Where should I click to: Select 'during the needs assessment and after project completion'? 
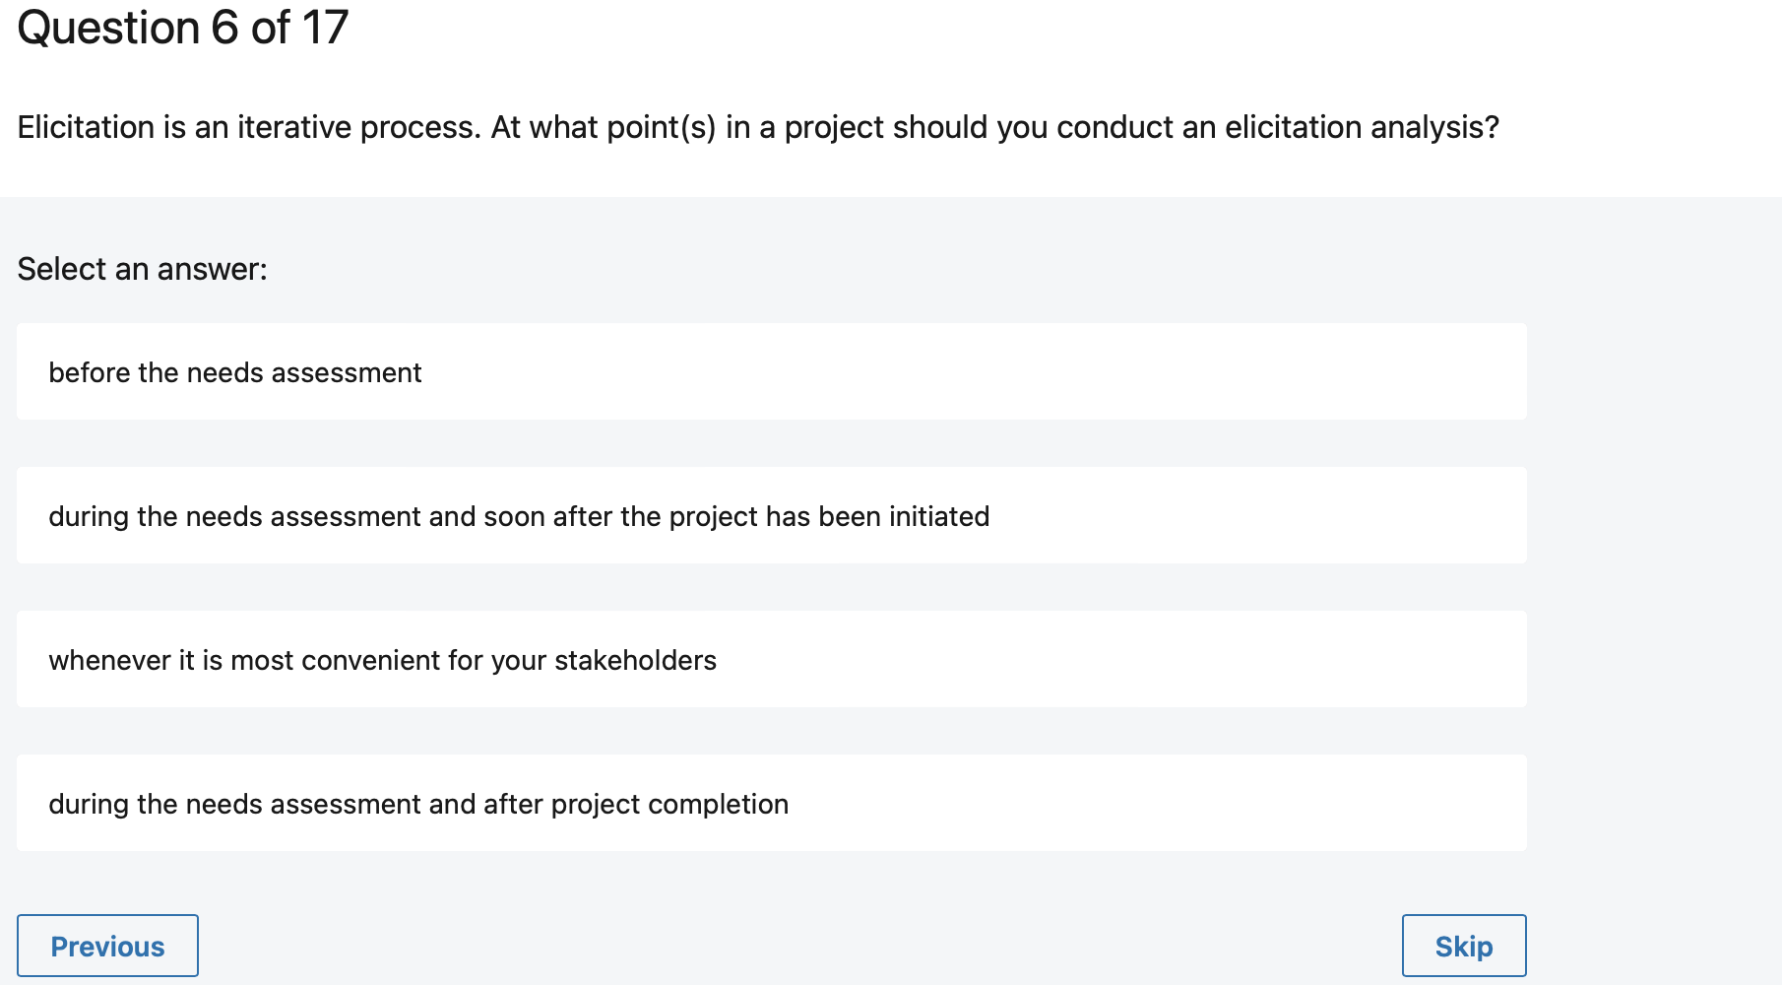(771, 803)
